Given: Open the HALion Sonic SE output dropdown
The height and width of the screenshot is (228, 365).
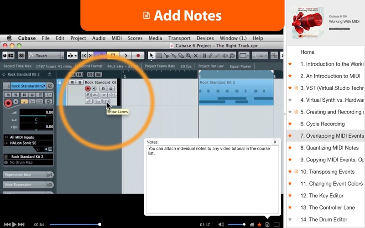Looking at the screenshot, I should (28, 143).
